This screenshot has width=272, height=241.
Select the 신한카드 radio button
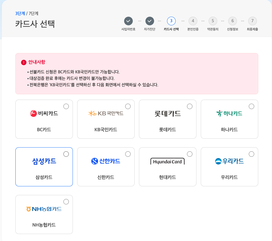pos(128,154)
